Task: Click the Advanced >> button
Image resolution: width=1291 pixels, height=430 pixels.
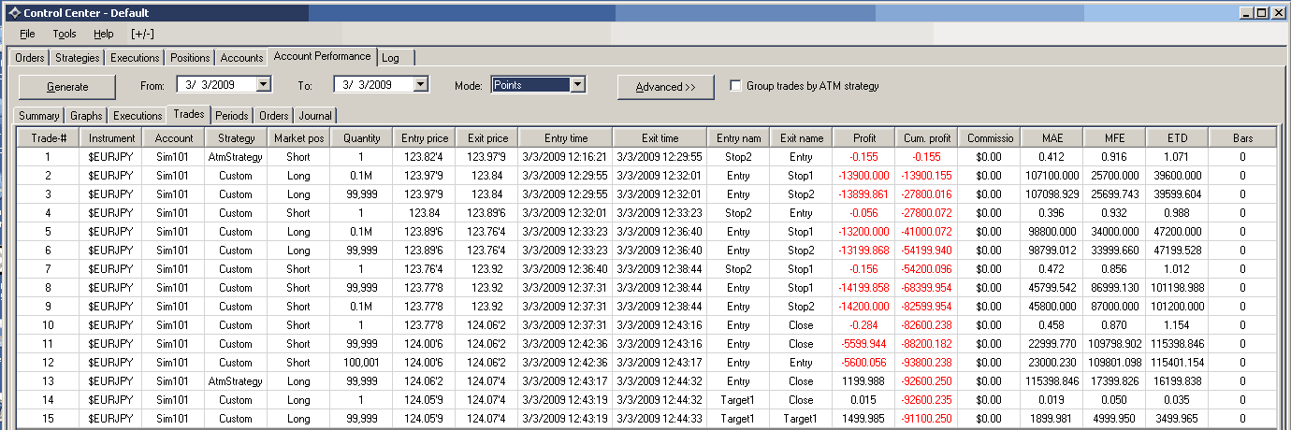Action: (666, 86)
